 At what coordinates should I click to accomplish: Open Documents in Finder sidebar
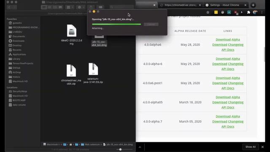(x=17, y=36)
